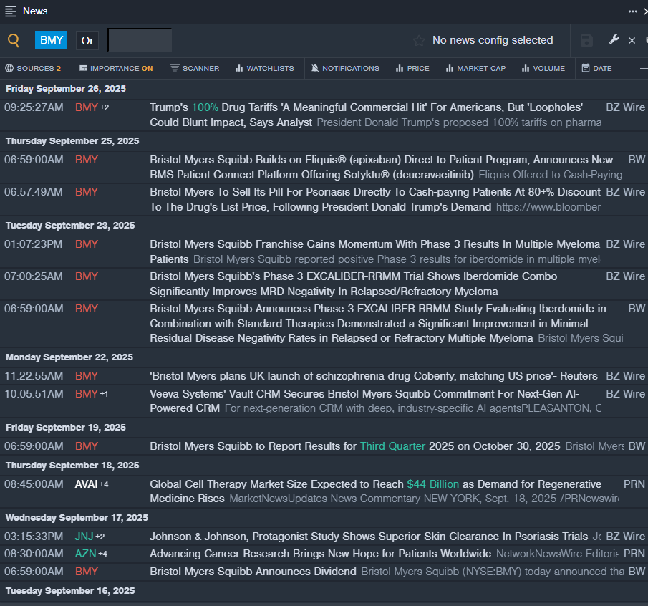Open the Sources filter dropdown
The width and height of the screenshot is (648, 606).
33,68
